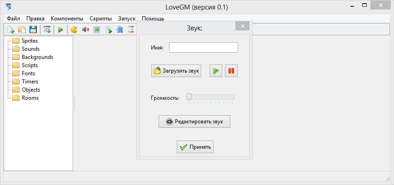The height and width of the screenshot is (185, 394).
Task: Click the Имя name input field
Action: point(204,47)
